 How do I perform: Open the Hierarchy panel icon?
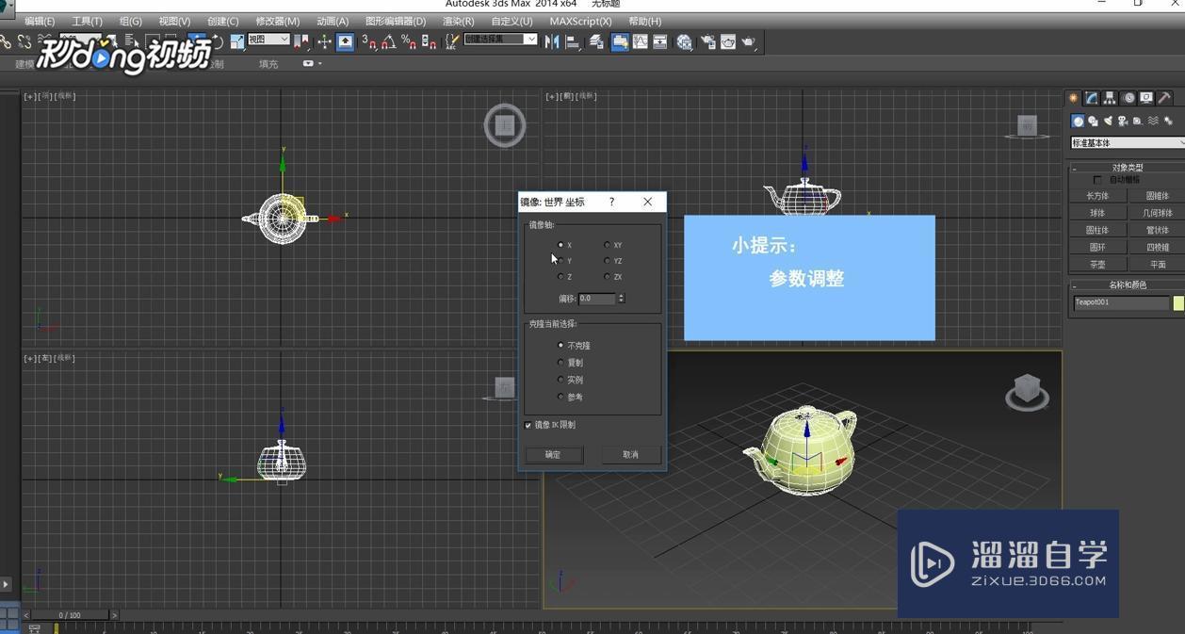(x=1110, y=97)
